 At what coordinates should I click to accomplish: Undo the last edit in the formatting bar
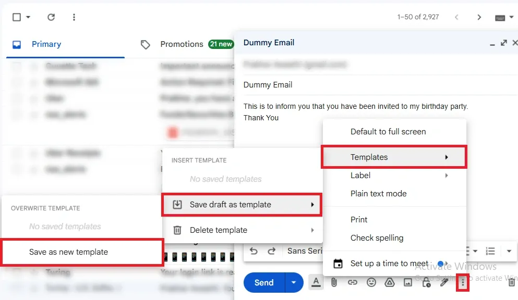pyautogui.click(x=254, y=251)
